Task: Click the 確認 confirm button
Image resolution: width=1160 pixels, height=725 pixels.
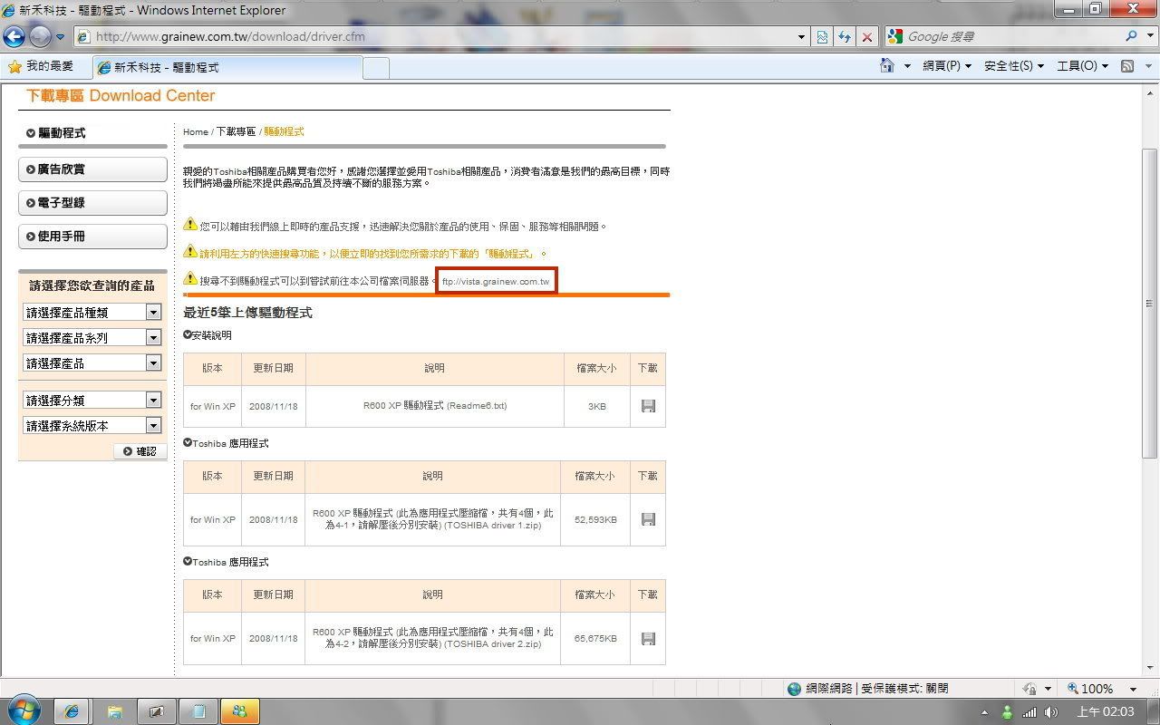Action: pos(140,451)
